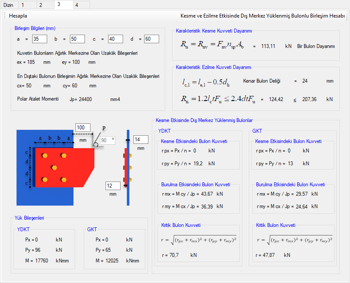Select the Kenar Bulon Deliği value 24
This screenshot has height=283, width=350.
[305, 81]
